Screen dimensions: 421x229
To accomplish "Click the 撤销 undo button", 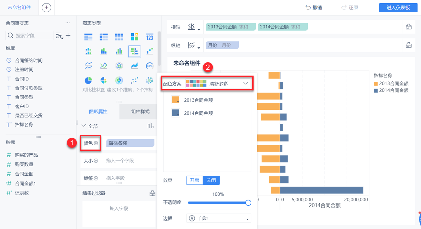I will [313, 7].
